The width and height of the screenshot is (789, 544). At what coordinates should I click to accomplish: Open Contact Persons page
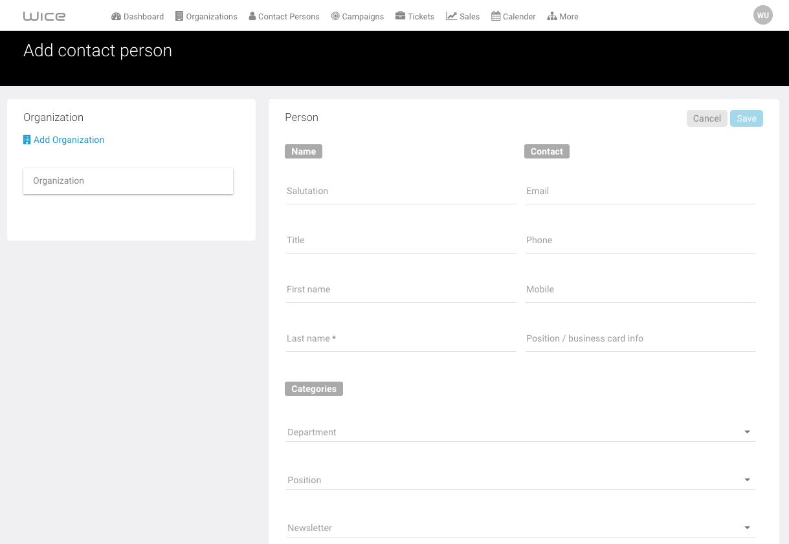pos(284,16)
